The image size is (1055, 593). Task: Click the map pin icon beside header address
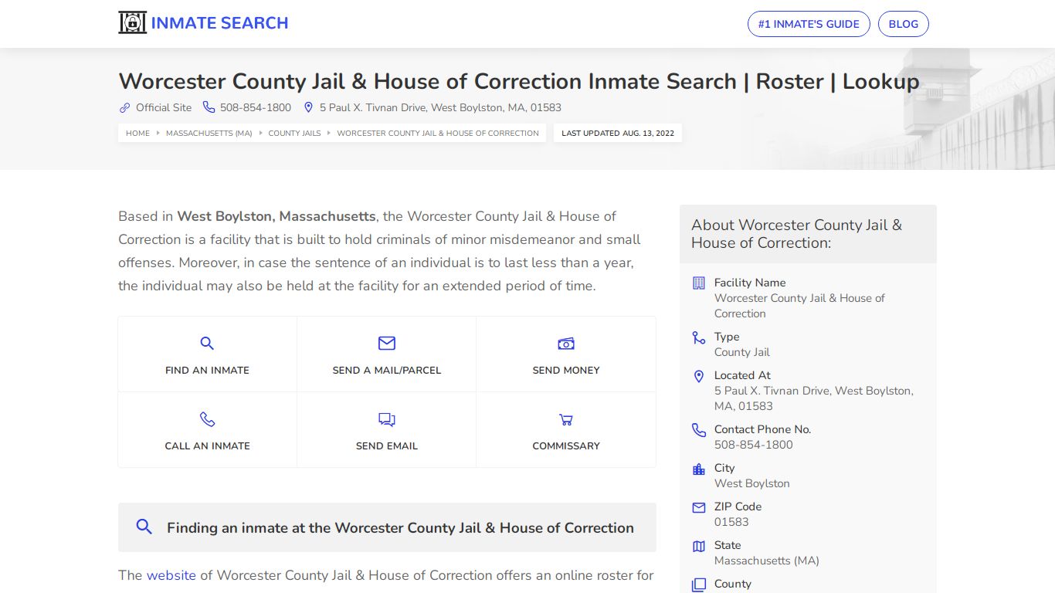pos(308,107)
